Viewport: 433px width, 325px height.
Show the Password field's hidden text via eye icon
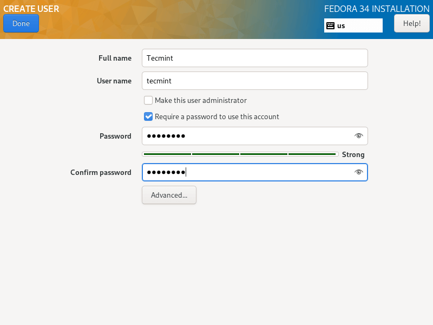pyautogui.click(x=358, y=136)
